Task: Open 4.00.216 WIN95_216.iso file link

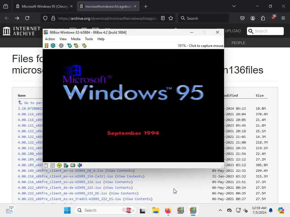Action: pos(59,182)
